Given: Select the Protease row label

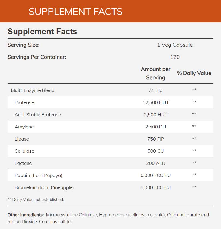Looking at the screenshot, I should (24, 102).
